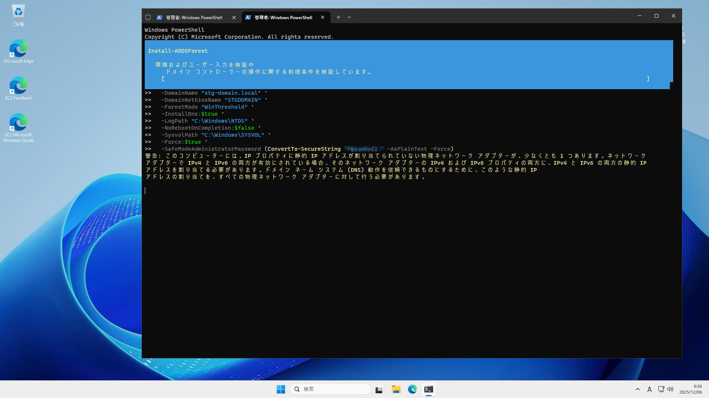Click the Windows Start button
709x398 pixels.
pos(281,389)
